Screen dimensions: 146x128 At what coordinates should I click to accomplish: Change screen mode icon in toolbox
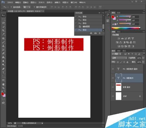(x=3, y=103)
